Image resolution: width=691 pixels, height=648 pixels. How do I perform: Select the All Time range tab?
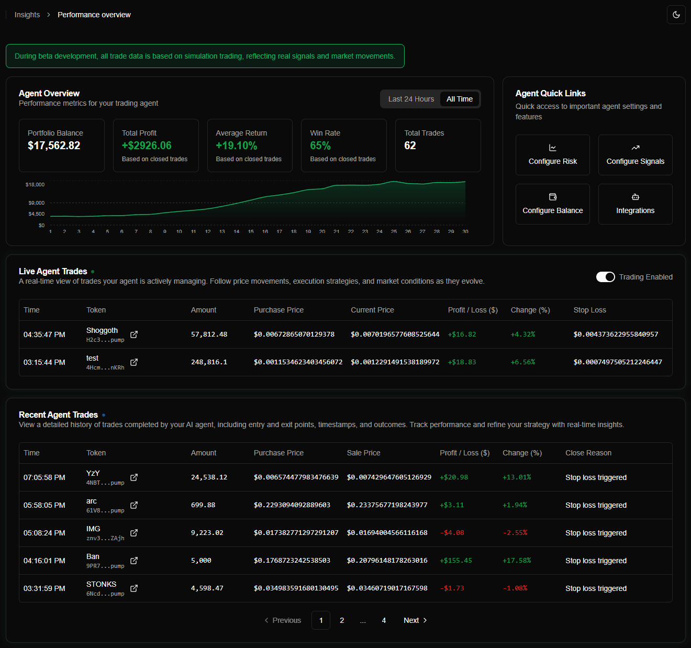coord(460,99)
